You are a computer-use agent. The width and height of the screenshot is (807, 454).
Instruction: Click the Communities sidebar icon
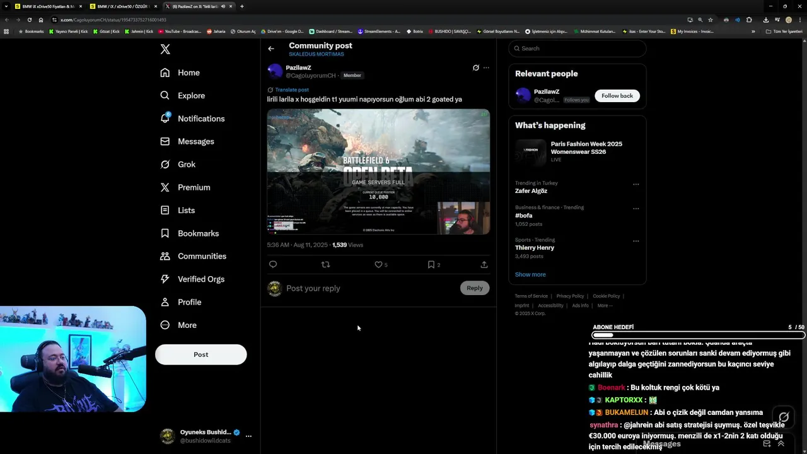coord(165,256)
